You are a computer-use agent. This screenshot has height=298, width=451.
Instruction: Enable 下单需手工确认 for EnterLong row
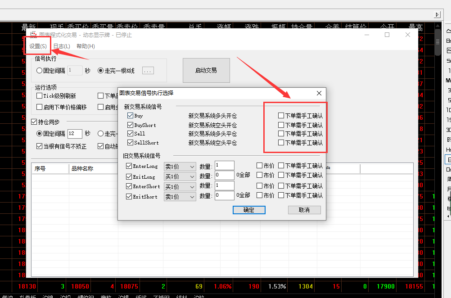(281, 166)
